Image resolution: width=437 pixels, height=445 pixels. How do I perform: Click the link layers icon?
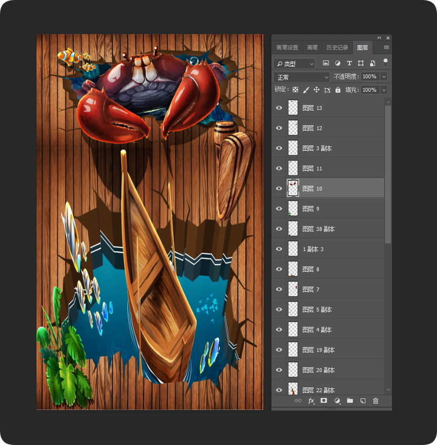(x=298, y=400)
